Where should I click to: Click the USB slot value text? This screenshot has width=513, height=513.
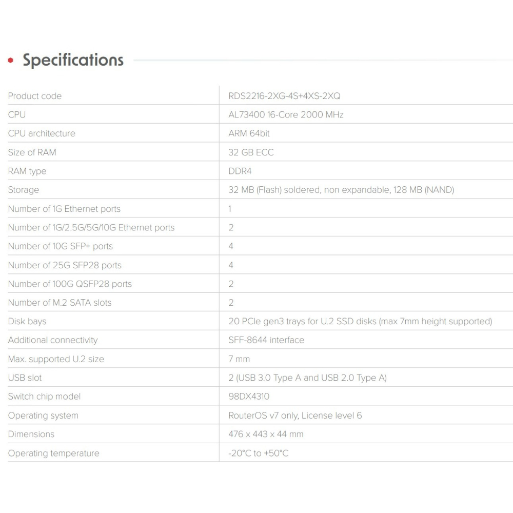point(307,378)
